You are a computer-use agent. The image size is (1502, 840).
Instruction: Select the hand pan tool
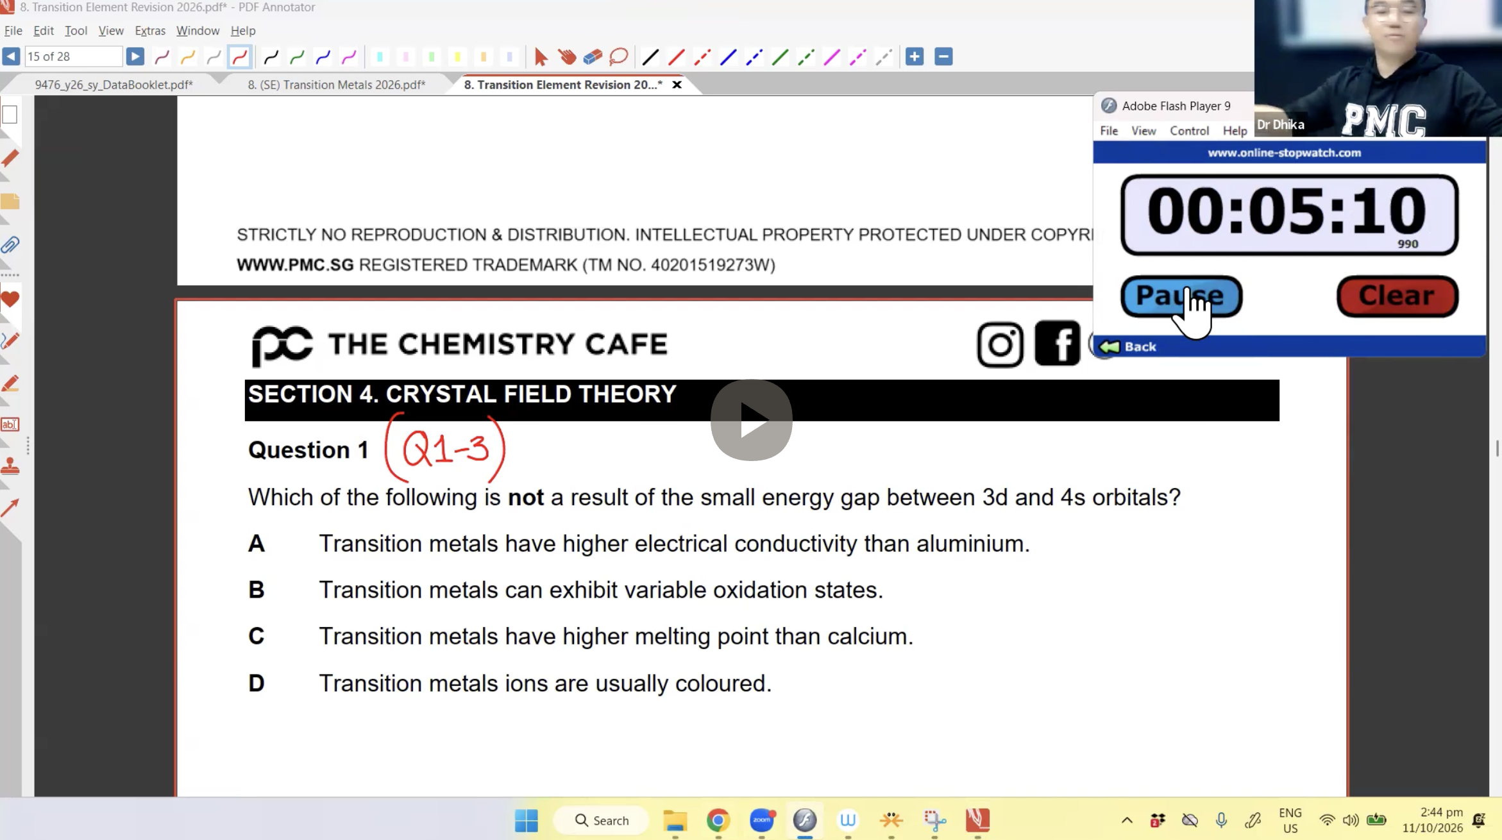(x=567, y=57)
